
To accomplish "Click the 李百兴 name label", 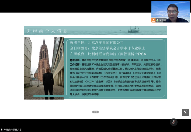I will 163,20.
